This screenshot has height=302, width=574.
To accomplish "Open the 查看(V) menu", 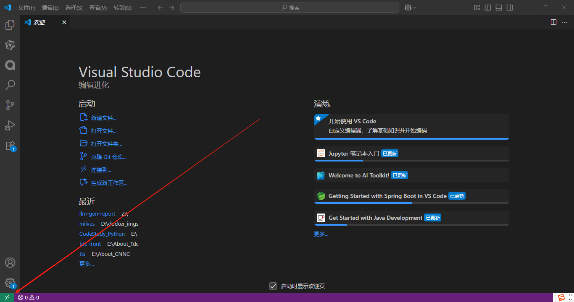I will coord(98,8).
